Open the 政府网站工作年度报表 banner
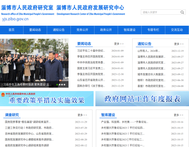 coord(142,99)
